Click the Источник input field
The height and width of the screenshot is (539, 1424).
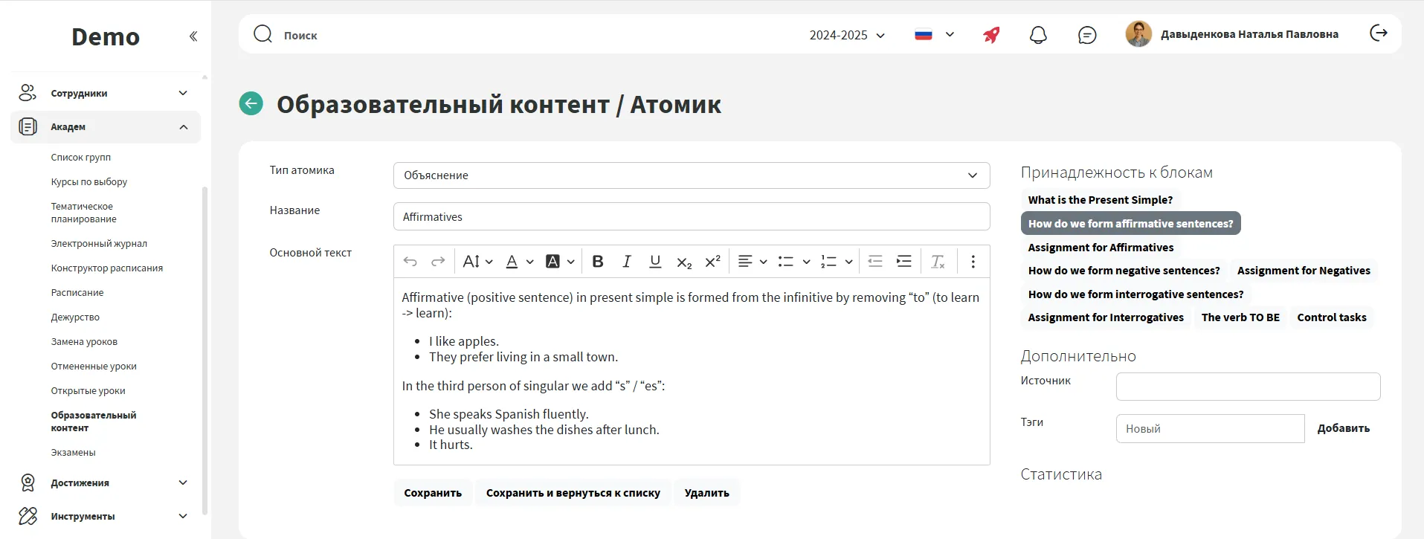(x=1247, y=387)
